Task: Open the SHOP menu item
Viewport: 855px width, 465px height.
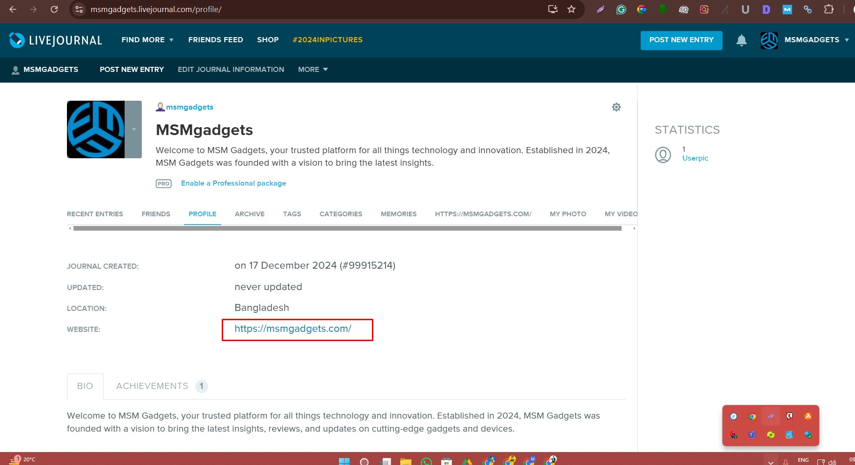Action: pos(268,40)
